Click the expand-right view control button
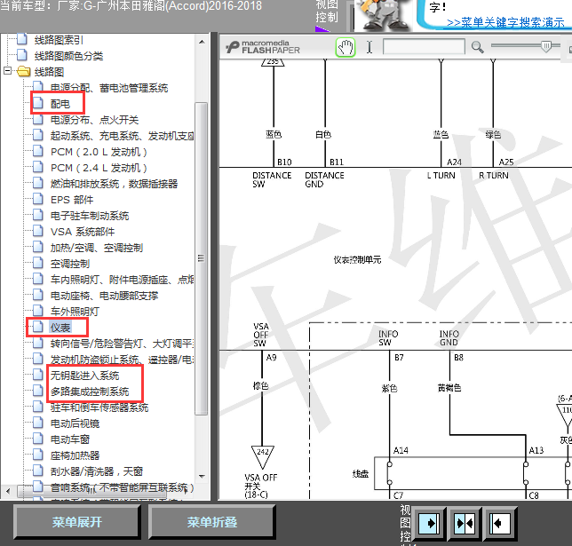This screenshot has height=546, width=572. (429, 524)
